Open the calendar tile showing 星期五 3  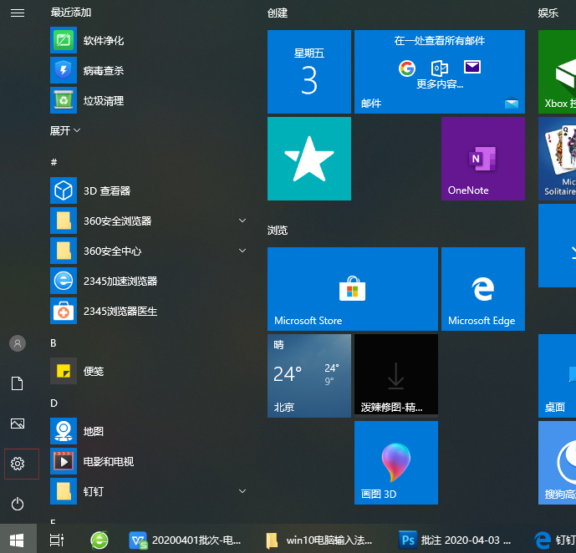[309, 72]
